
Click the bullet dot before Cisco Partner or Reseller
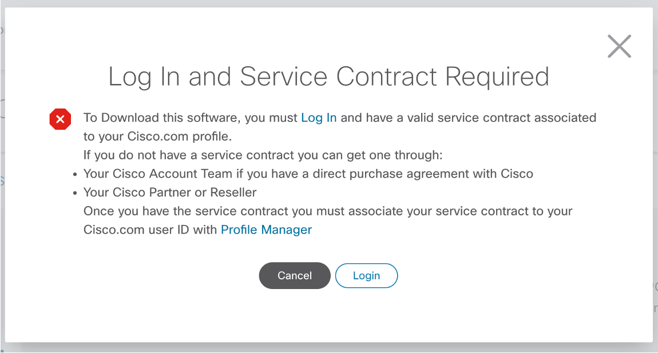(75, 194)
